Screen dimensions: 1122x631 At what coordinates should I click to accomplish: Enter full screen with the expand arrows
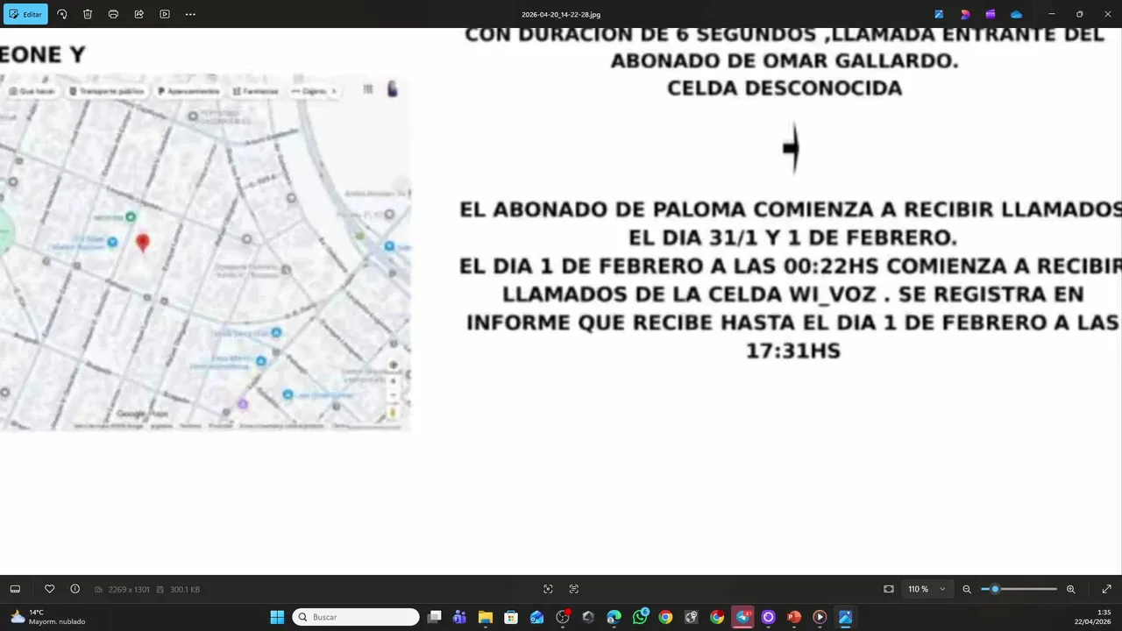(x=1106, y=589)
